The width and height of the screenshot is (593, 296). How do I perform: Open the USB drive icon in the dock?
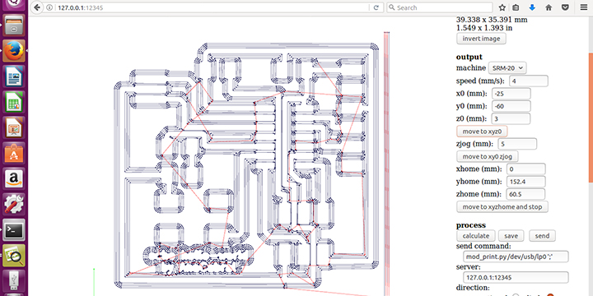pos(14,281)
